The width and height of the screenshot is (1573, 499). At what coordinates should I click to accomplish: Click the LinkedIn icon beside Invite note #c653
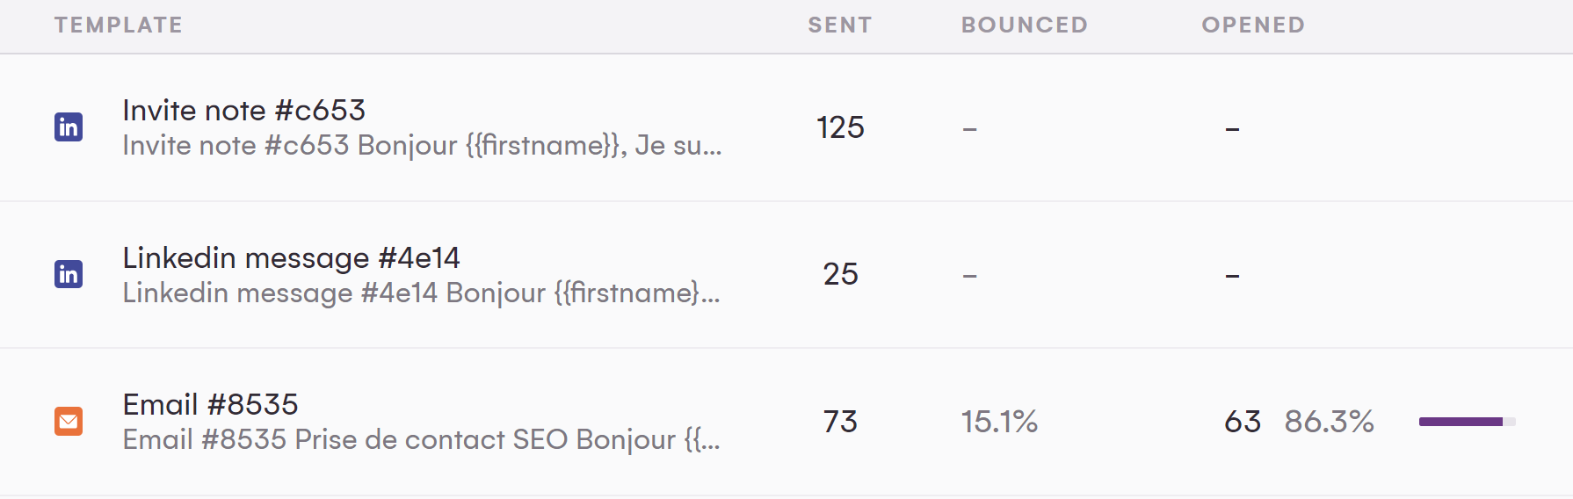69,127
